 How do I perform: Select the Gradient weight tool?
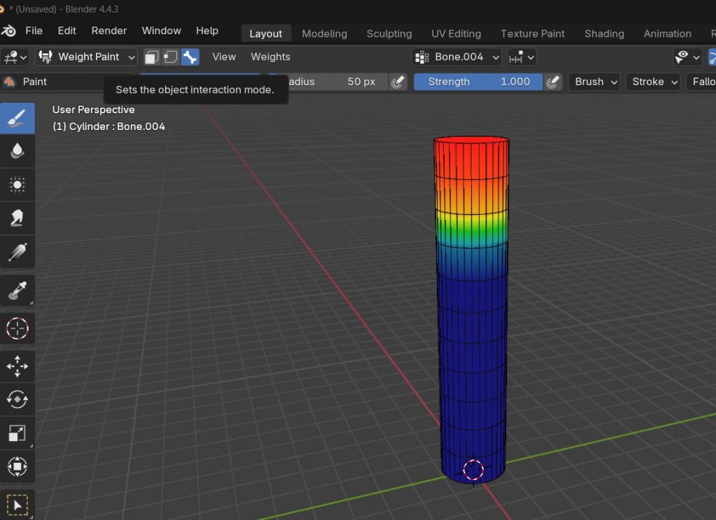pyautogui.click(x=17, y=252)
